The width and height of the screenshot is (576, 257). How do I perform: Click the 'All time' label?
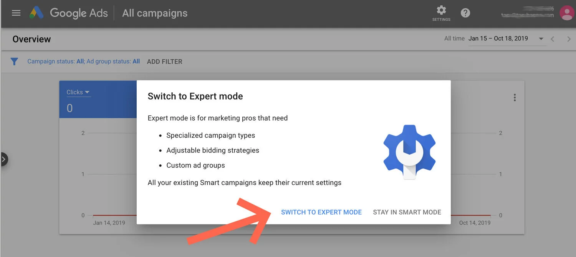pos(454,38)
